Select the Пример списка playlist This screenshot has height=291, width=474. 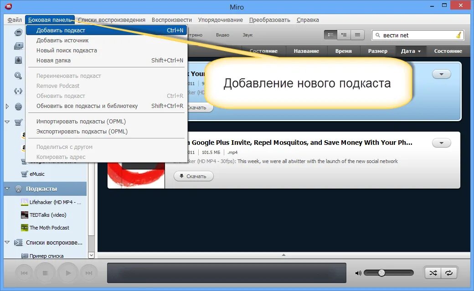(42, 255)
